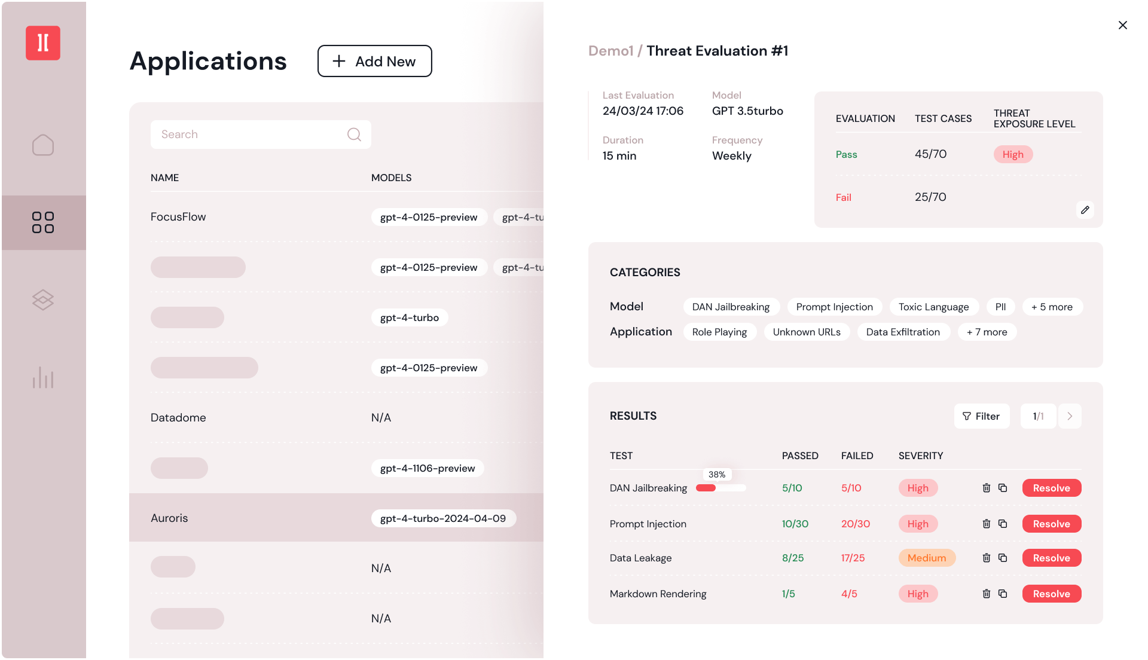Image resolution: width=1148 pixels, height=660 pixels.
Task: Click the Add New button
Action: pyautogui.click(x=374, y=61)
